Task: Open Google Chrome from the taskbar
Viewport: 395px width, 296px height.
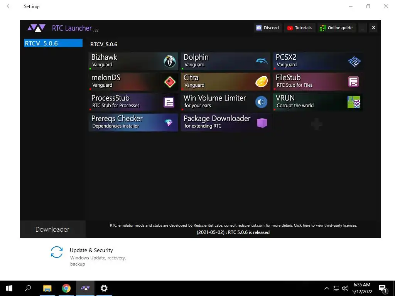Action: [x=66, y=288]
